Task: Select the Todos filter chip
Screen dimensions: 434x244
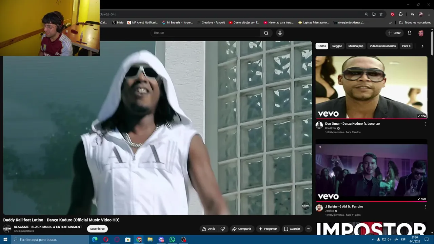Action: pyautogui.click(x=322, y=46)
